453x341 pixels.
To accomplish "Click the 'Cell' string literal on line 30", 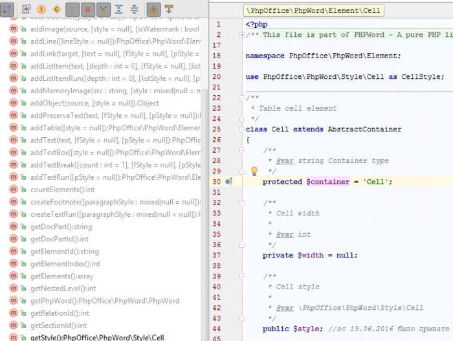I will 375,182.
